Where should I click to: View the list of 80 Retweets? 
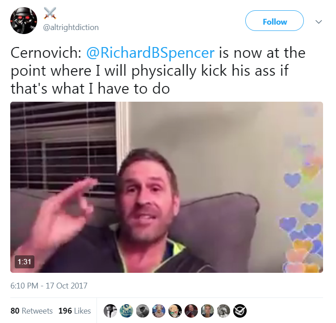pos(31,311)
